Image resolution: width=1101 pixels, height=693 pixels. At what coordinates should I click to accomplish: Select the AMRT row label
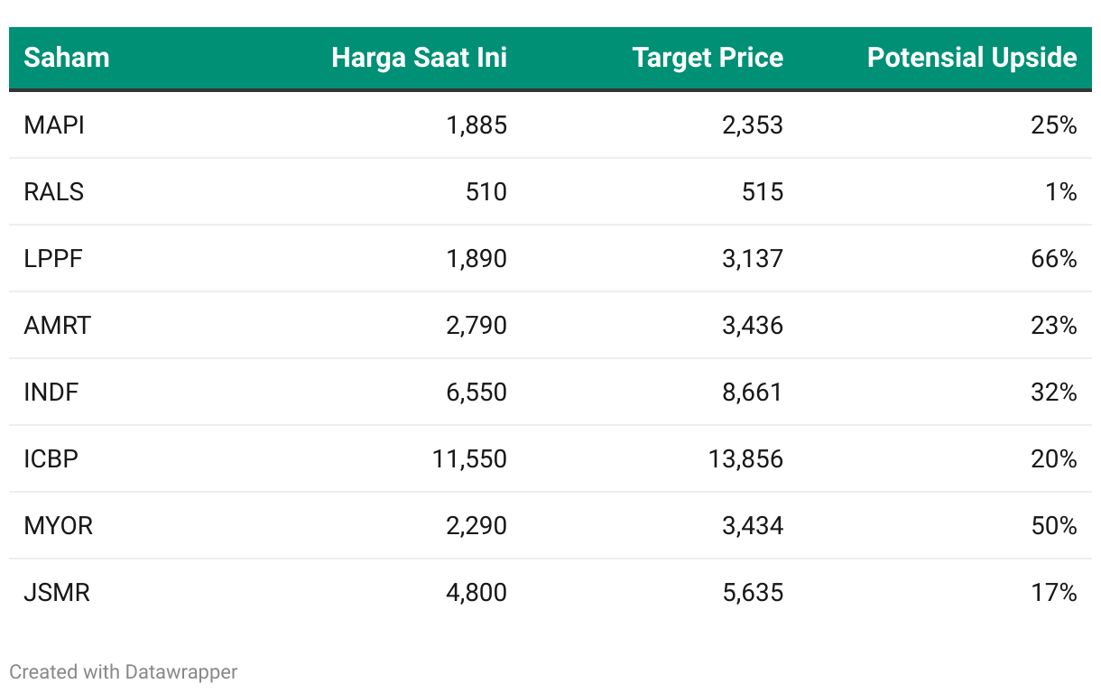pos(57,326)
